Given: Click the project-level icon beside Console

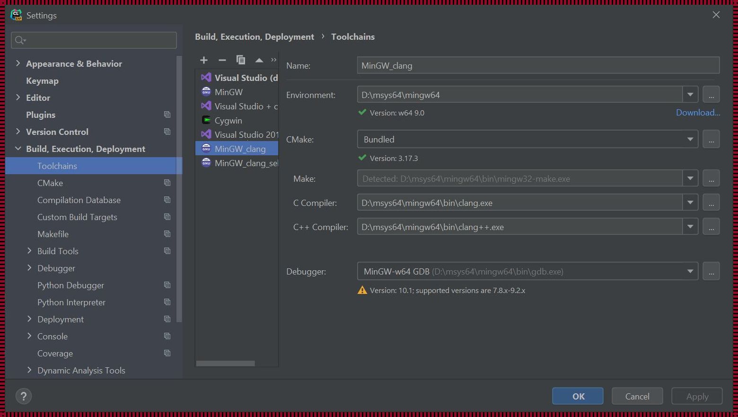Looking at the screenshot, I should (167, 336).
